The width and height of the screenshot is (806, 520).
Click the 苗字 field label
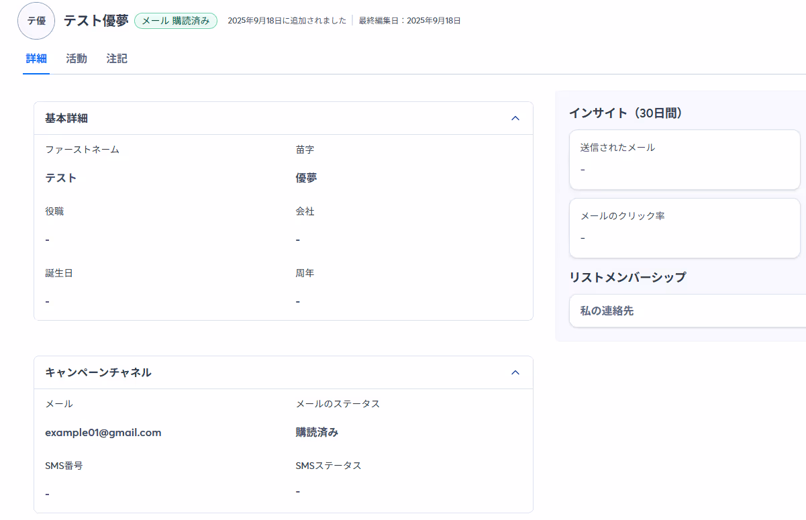click(305, 150)
